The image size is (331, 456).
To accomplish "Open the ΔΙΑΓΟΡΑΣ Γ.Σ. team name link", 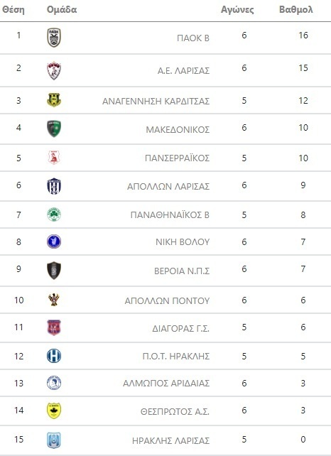I will tap(180, 329).
